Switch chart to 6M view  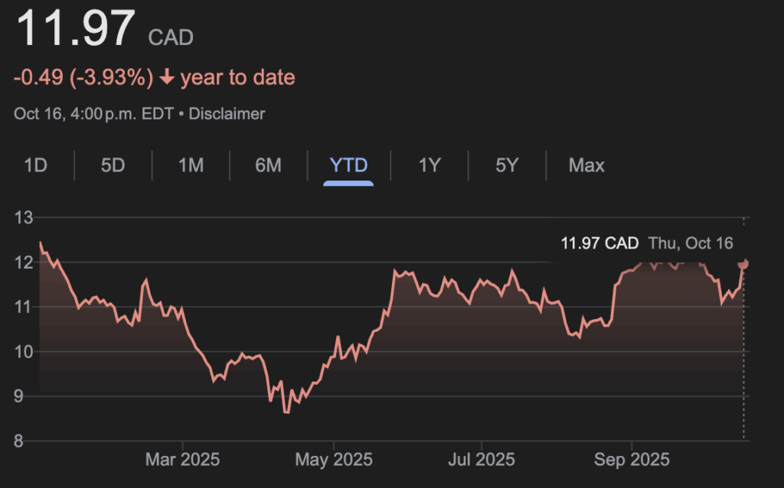coord(268,165)
